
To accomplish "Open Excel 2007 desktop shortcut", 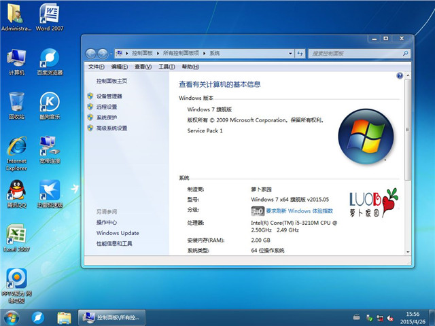I will click(16, 238).
